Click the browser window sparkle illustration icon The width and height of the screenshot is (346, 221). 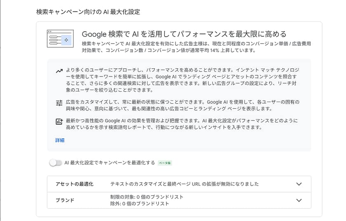pyautogui.click(x=60, y=39)
